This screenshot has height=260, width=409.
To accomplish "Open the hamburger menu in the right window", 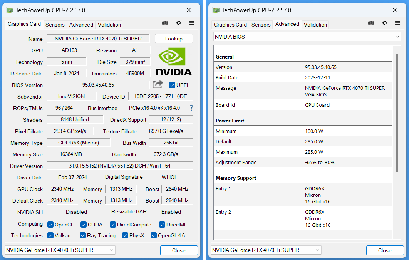I will [397, 23].
